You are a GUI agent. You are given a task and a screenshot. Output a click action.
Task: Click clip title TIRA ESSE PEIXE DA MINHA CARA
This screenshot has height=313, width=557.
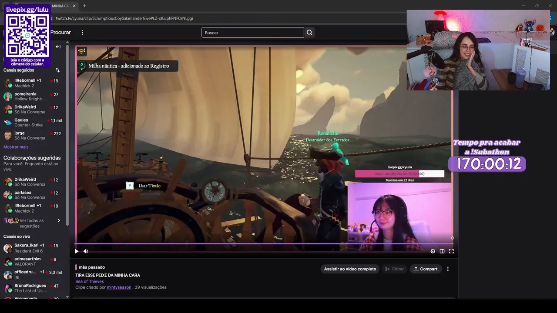click(107, 275)
